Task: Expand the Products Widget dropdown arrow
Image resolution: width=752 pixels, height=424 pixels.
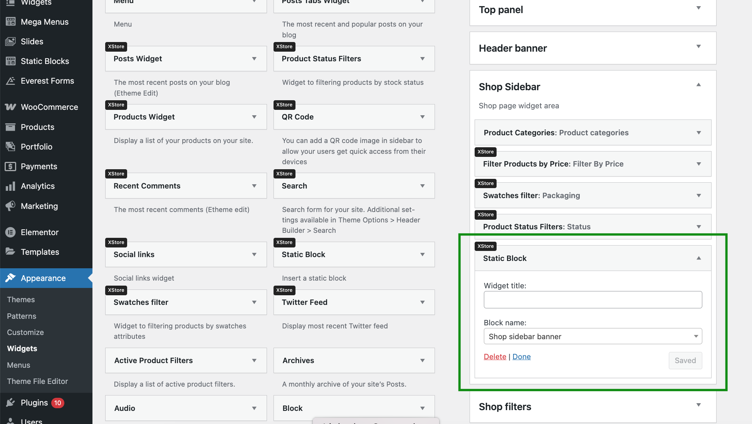Action: click(254, 117)
